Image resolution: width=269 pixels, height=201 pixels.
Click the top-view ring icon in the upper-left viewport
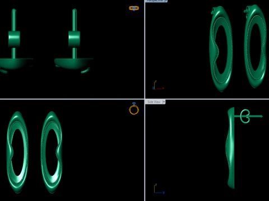coord(134,8)
